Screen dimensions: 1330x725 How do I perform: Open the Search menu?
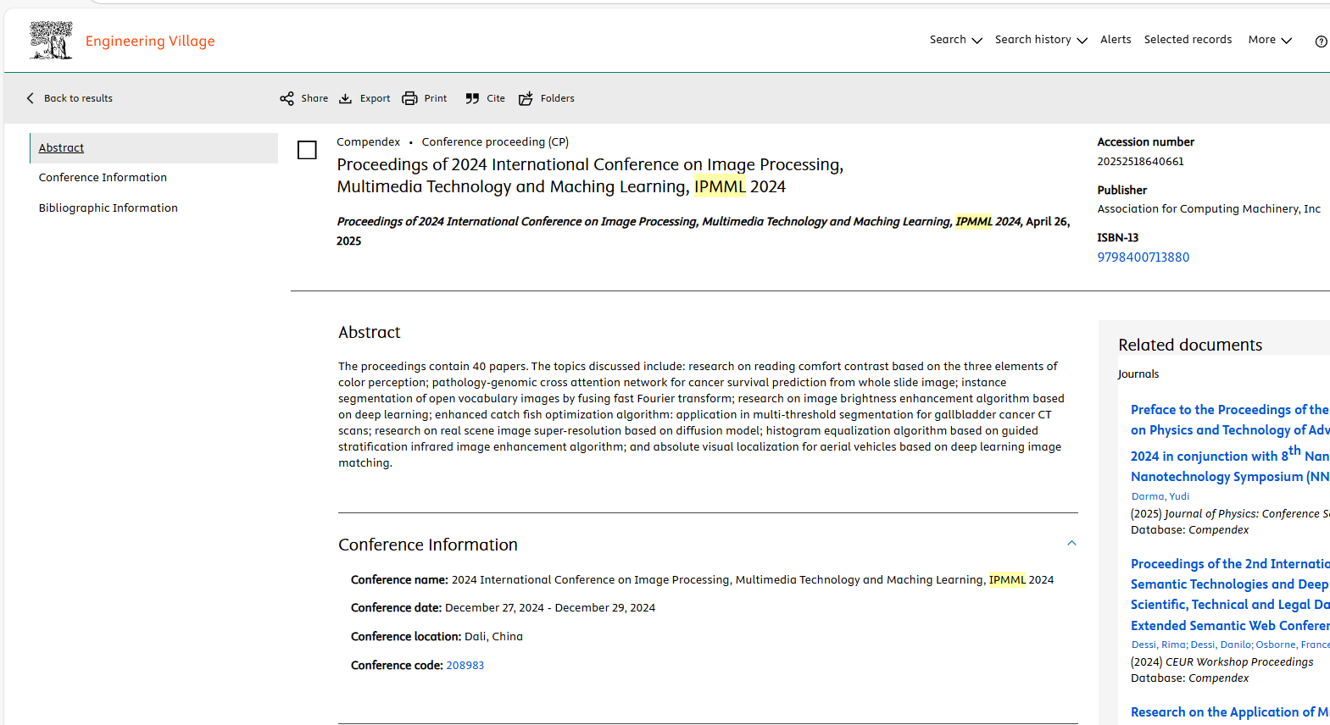tap(955, 40)
